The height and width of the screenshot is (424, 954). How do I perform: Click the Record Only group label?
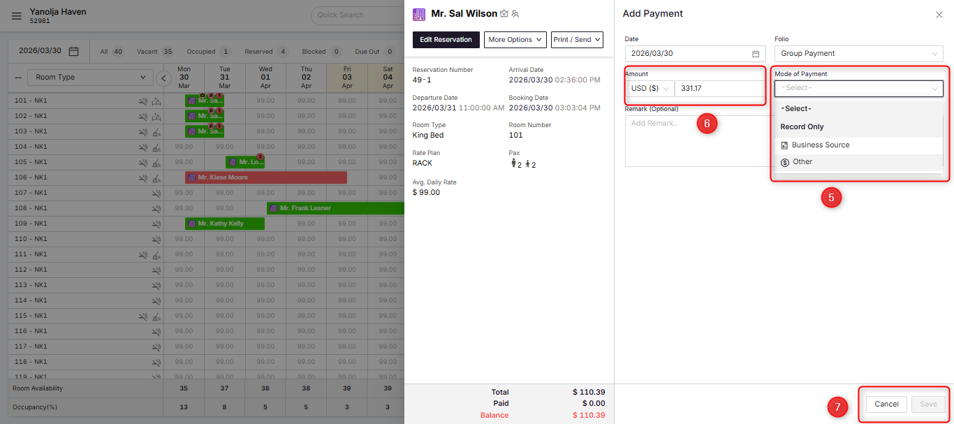tap(802, 127)
